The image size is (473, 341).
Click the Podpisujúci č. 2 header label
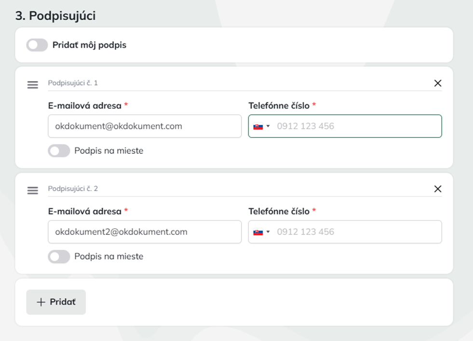(x=73, y=189)
